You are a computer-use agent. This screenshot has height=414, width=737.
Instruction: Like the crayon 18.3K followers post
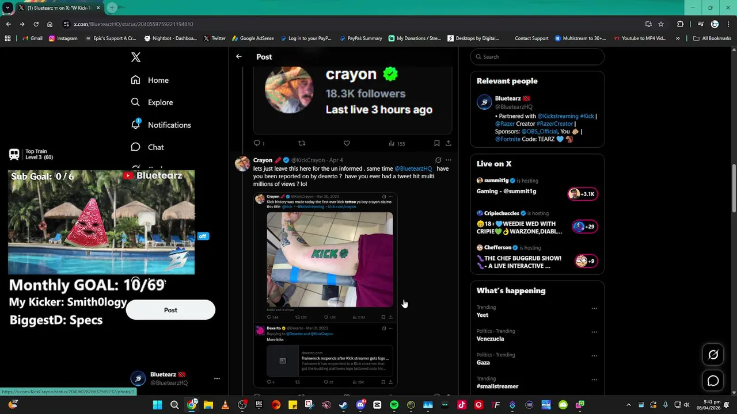pos(347,143)
